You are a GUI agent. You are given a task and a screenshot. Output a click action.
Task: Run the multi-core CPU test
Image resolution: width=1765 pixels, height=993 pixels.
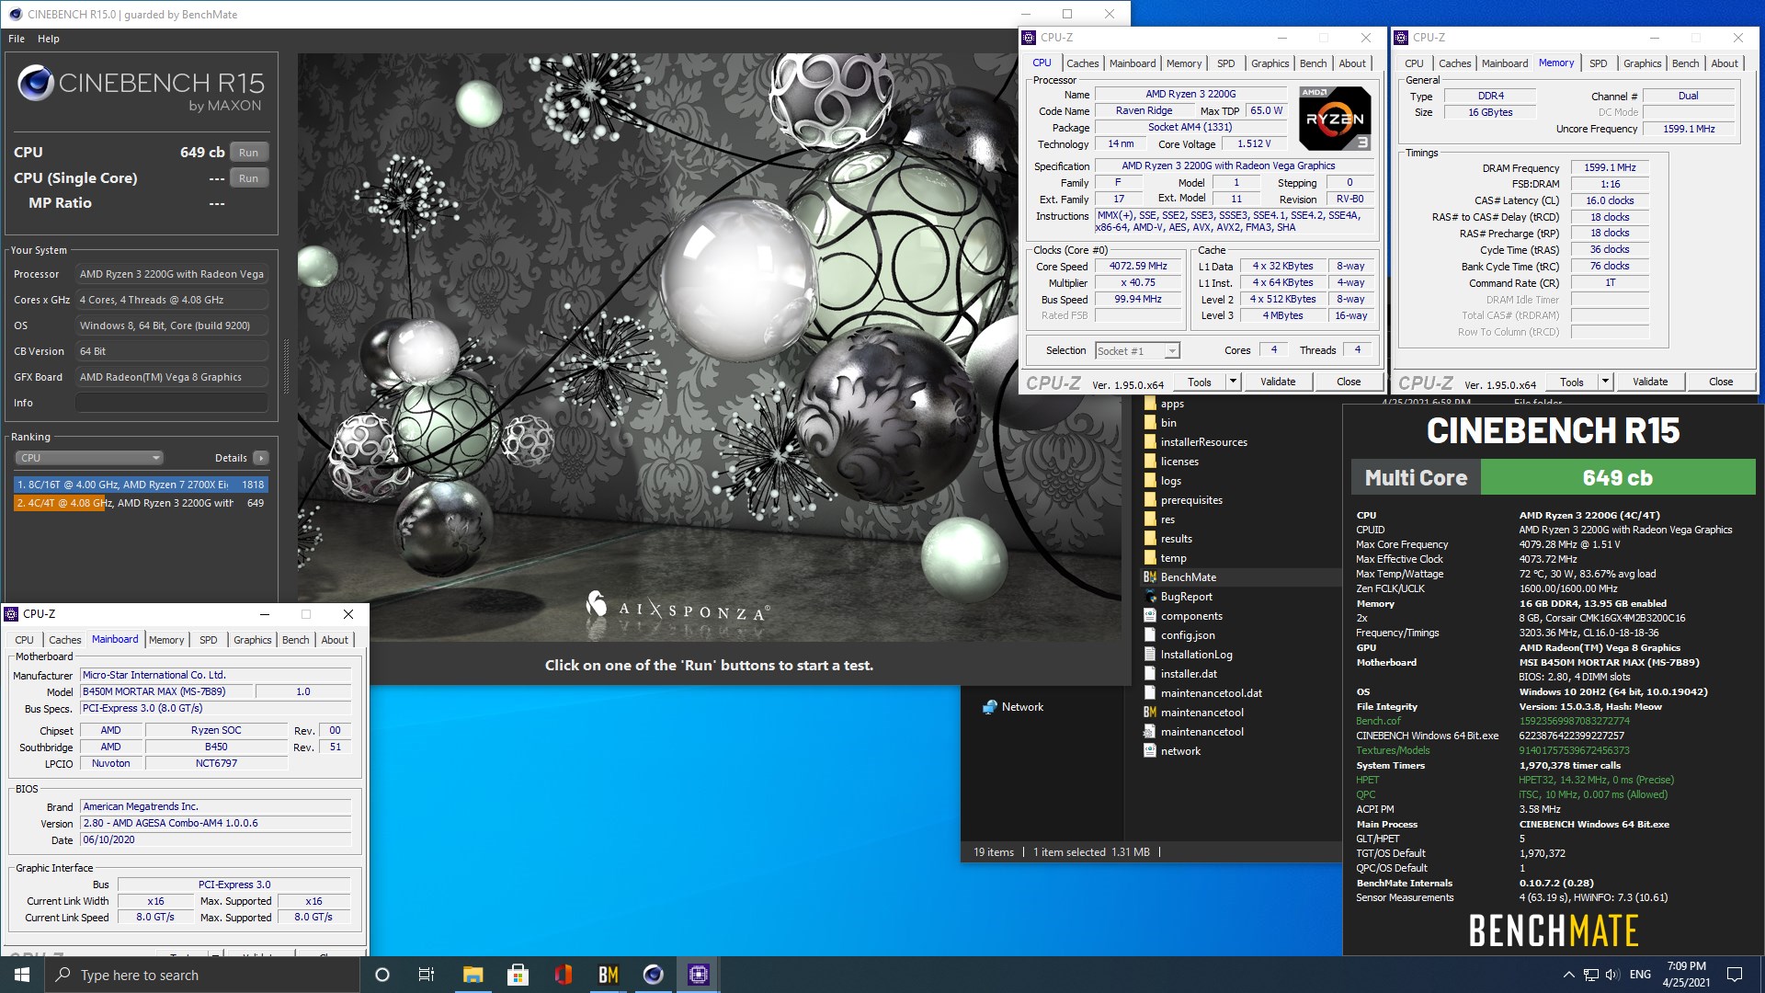[248, 153]
